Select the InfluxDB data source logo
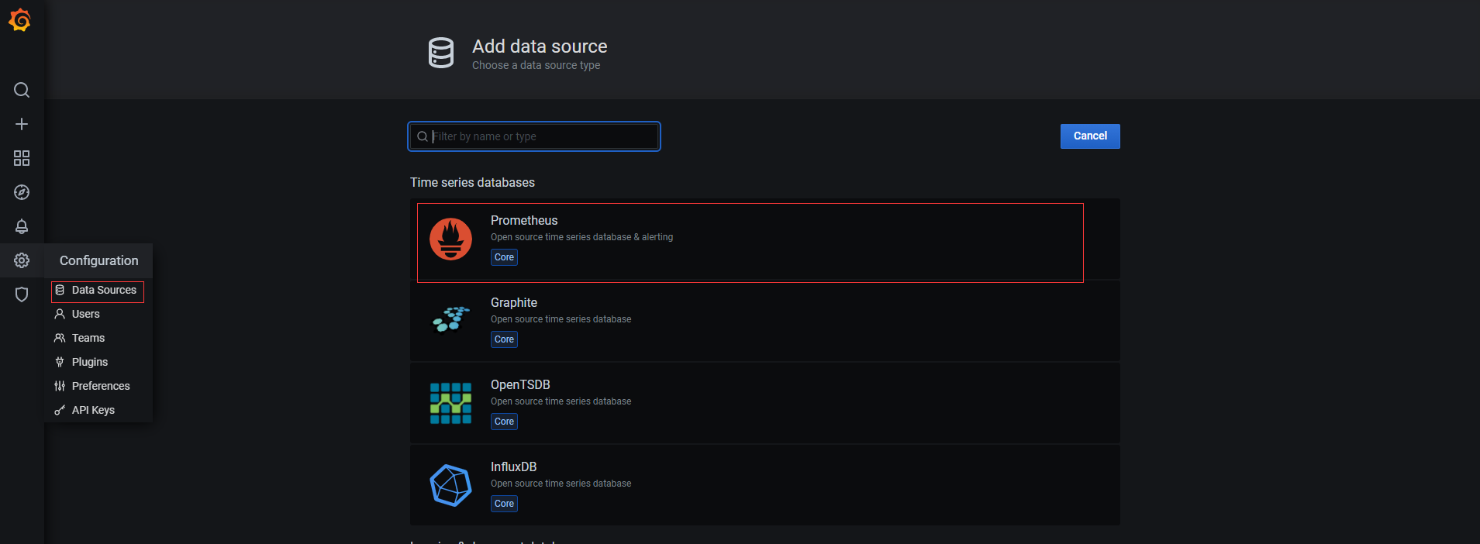1480x544 pixels. coord(450,486)
